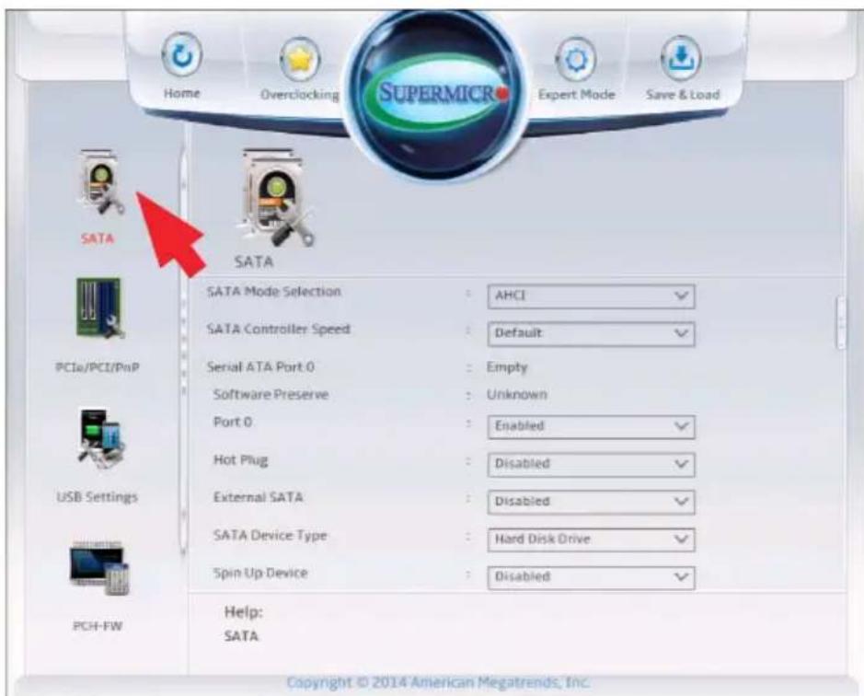This screenshot has height=696, width=864.
Task: Click the Empty value for Serial ATA Port 0
Action: [507, 366]
